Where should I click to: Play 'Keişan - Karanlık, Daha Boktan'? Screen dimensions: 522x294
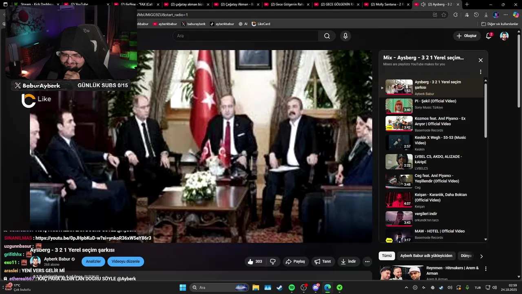coord(432,200)
